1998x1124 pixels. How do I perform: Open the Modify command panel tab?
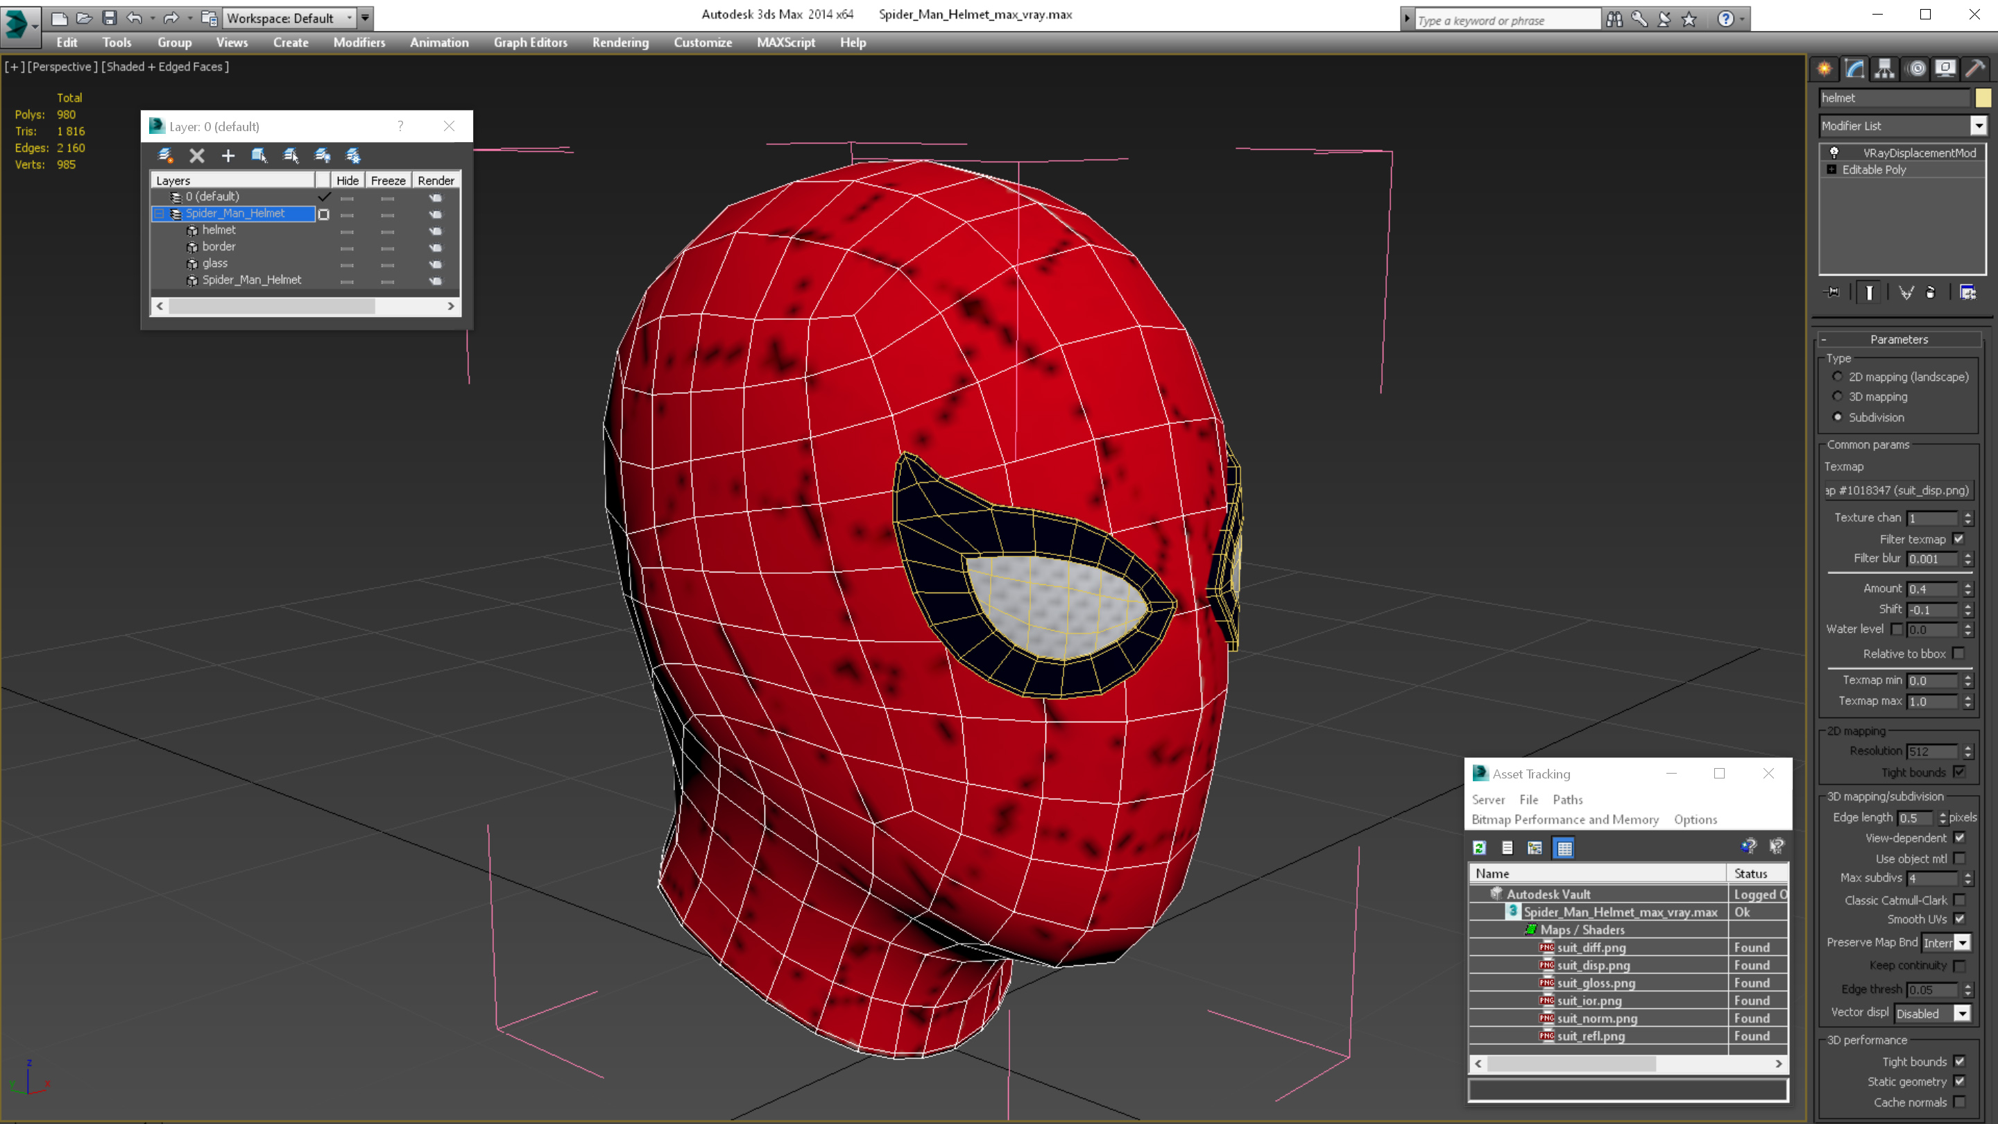(1854, 68)
